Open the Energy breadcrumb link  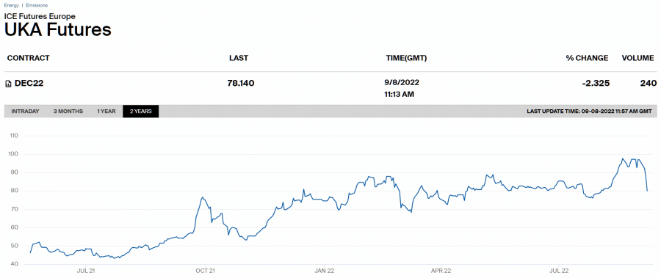[12, 5]
